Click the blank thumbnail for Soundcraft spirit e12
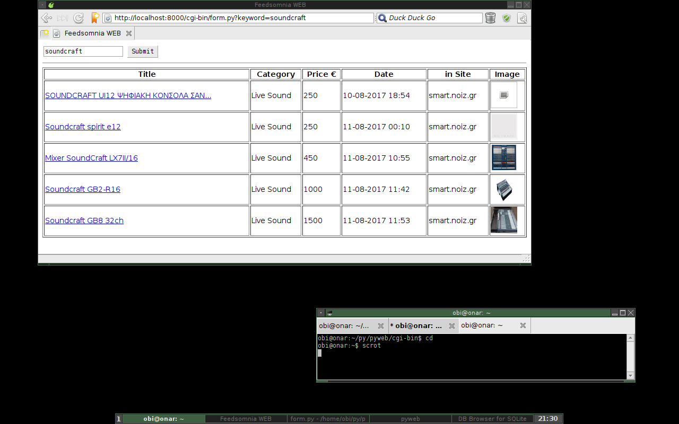This screenshot has width=679, height=424. 504,127
